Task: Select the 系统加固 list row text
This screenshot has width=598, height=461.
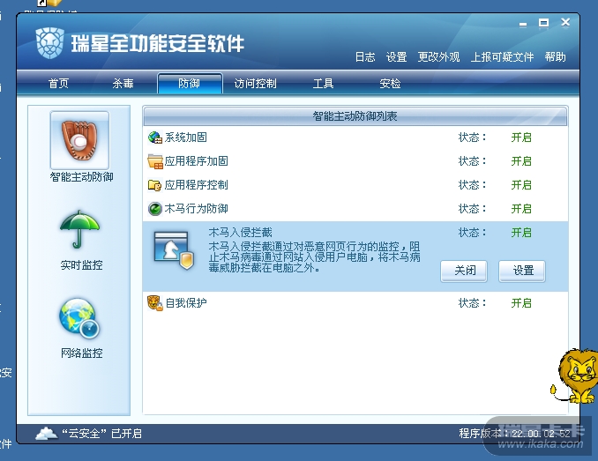Action: pos(186,138)
